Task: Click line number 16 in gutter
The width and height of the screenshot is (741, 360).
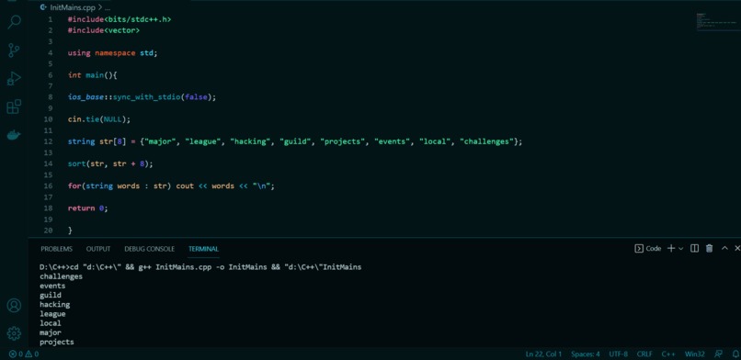Action: click(x=48, y=186)
